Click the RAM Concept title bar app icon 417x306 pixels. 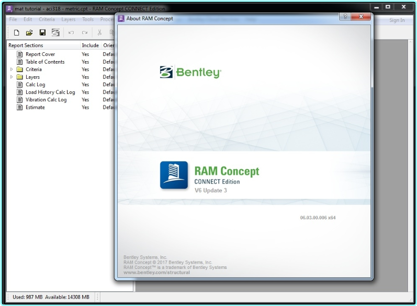tap(9, 9)
